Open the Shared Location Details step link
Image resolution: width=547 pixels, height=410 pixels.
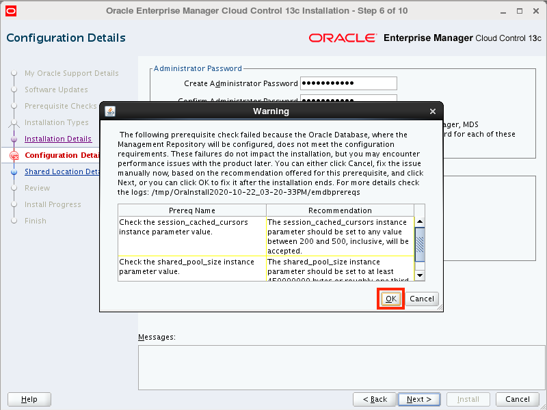[x=62, y=172]
